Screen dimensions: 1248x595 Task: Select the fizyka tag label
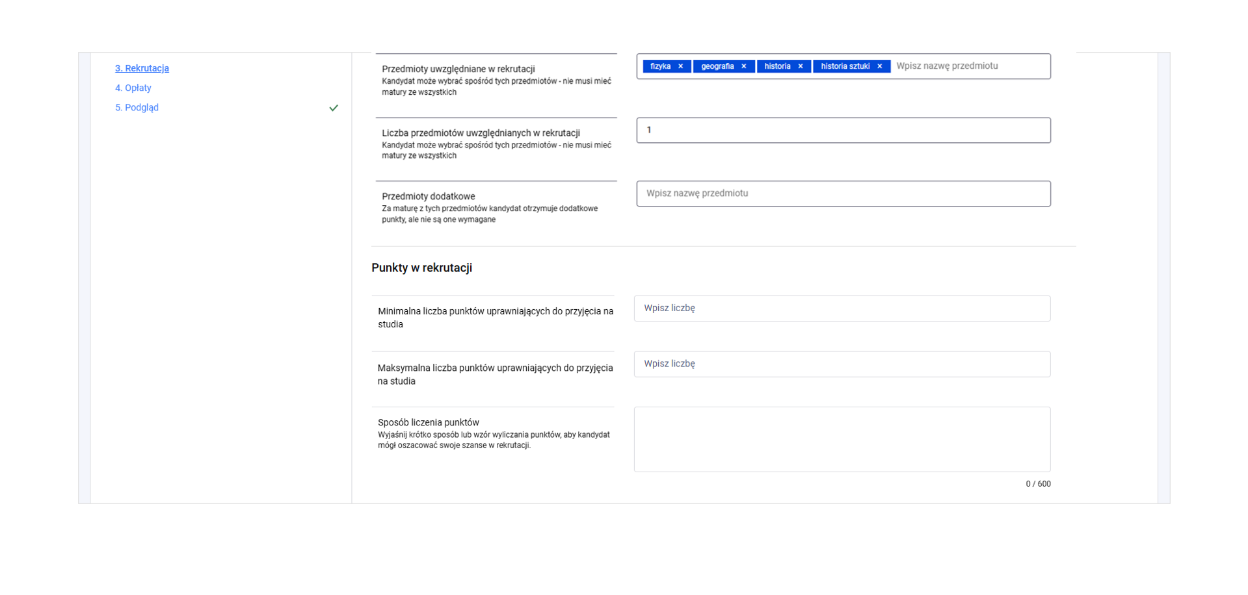[660, 66]
